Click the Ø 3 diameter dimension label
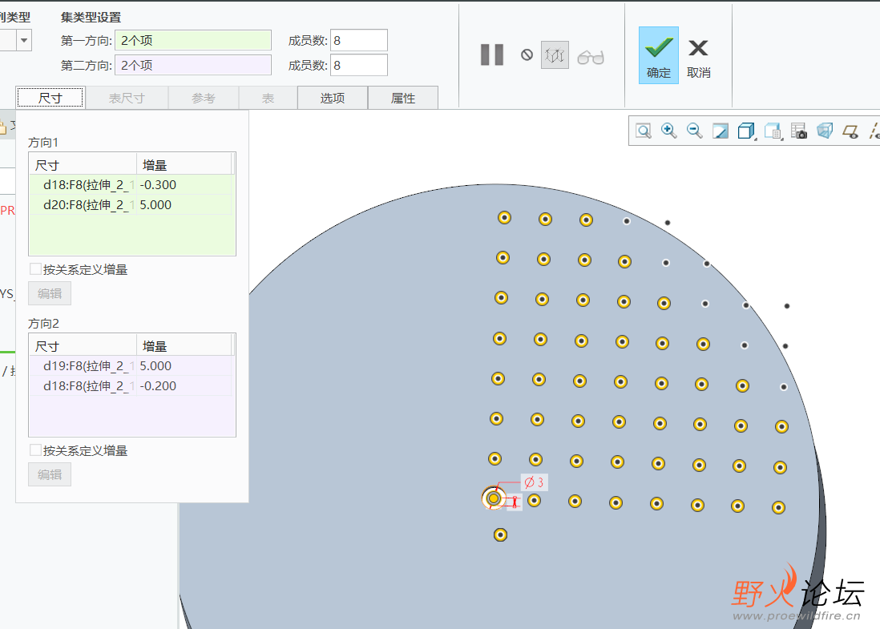The image size is (880, 629). coord(535,482)
